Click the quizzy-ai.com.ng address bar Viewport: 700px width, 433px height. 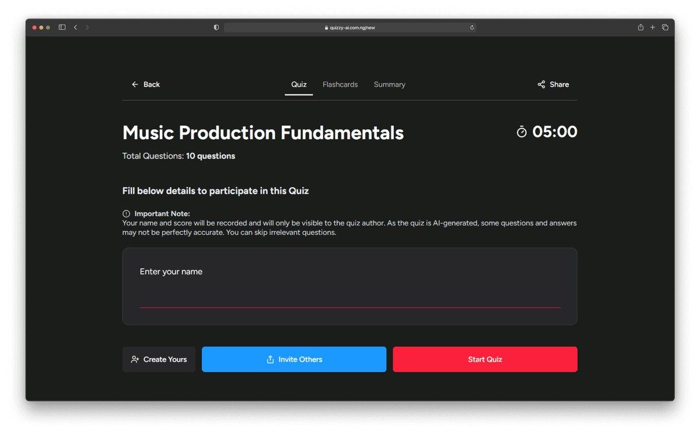click(x=349, y=27)
